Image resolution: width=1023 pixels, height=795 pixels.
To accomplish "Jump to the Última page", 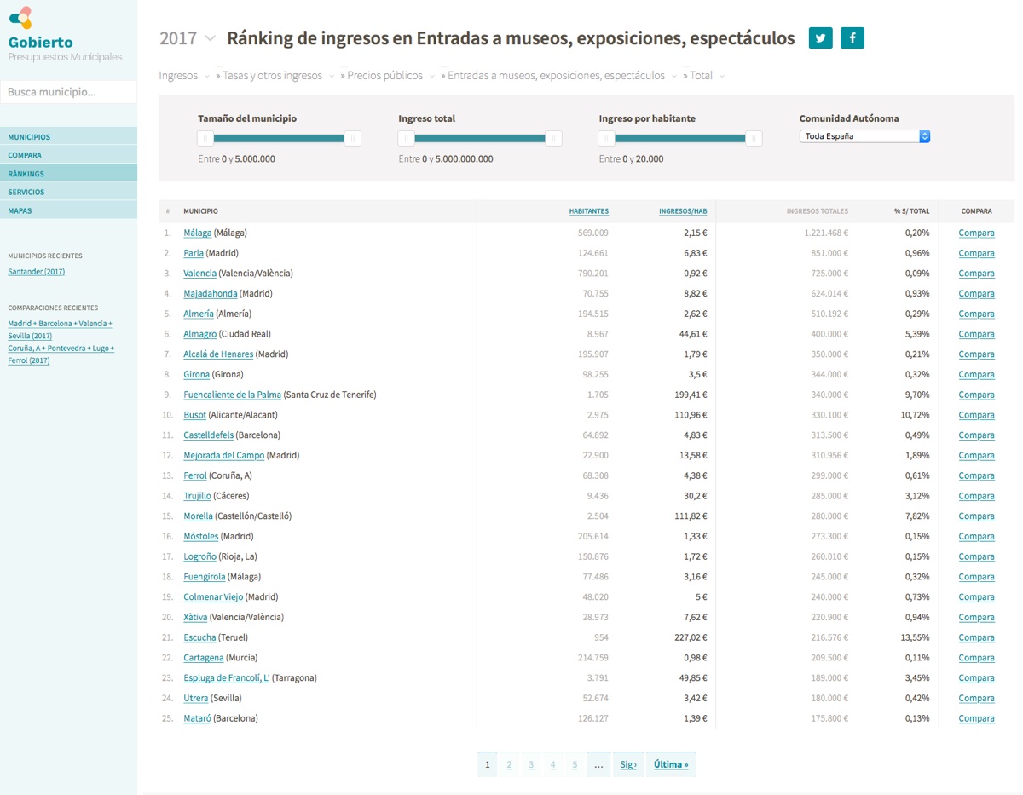I will pos(671,765).
